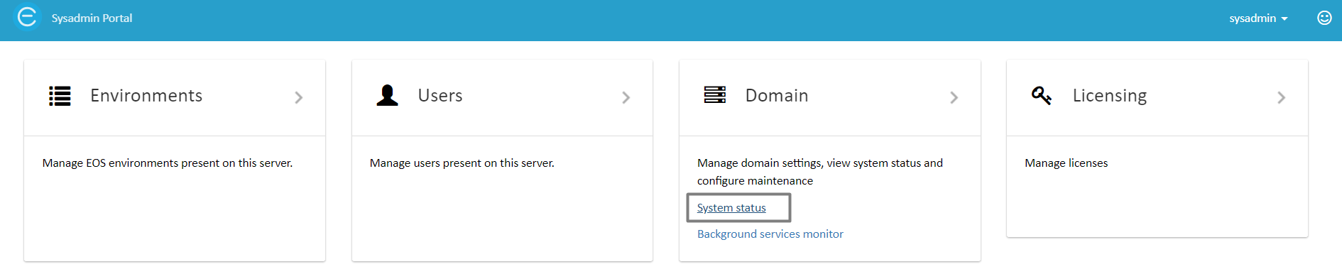Expand the Licensing card chevron
This screenshot has width=1342, height=274.
1281,97
